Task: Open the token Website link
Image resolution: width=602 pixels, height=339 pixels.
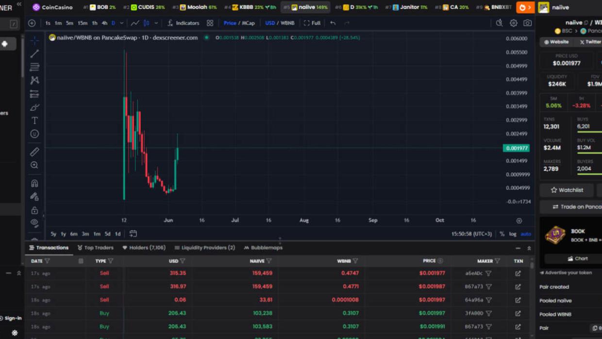Action: (556, 42)
